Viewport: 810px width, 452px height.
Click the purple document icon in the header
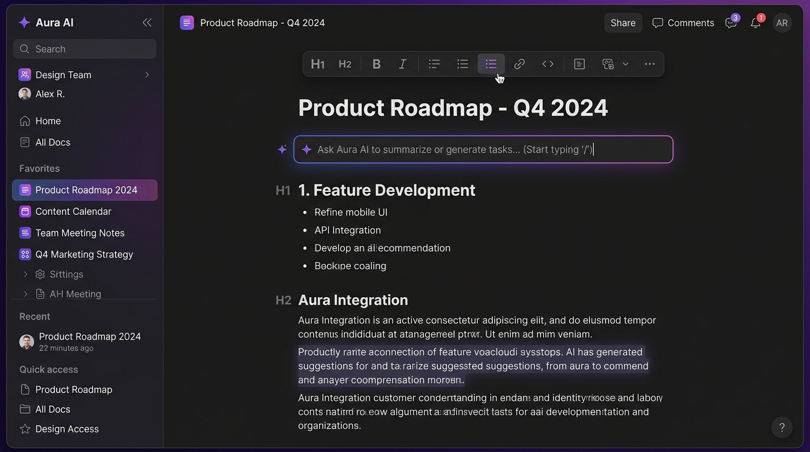pyautogui.click(x=187, y=23)
